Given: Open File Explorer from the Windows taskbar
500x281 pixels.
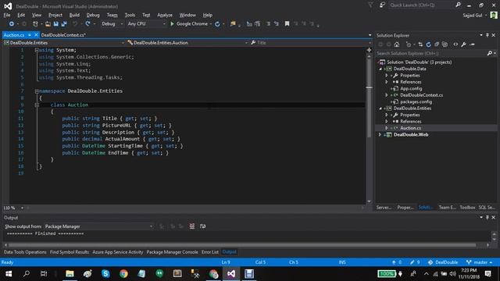Looking at the screenshot, I should (70, 274).
